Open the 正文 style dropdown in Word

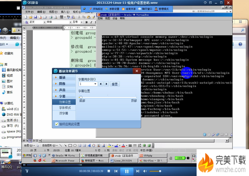coord(44,22)
